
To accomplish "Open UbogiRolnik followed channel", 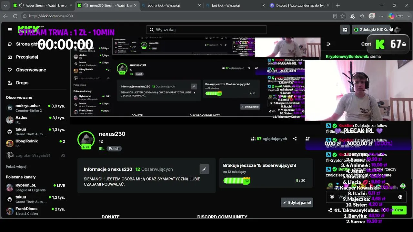I will pyautogui.click(x=35, y=143).
